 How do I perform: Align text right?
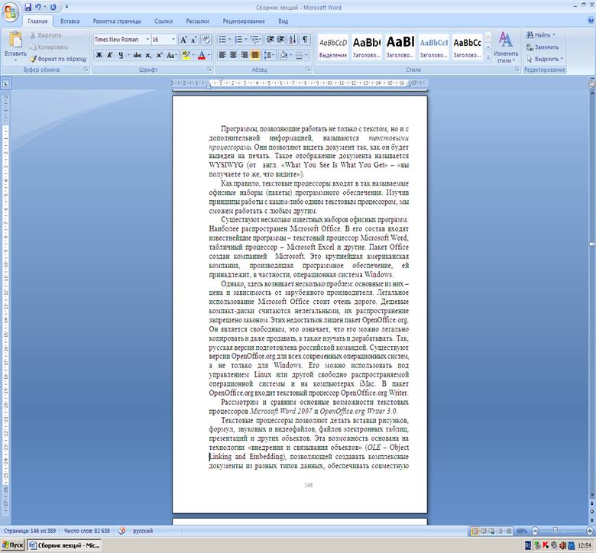click(245, 55)
